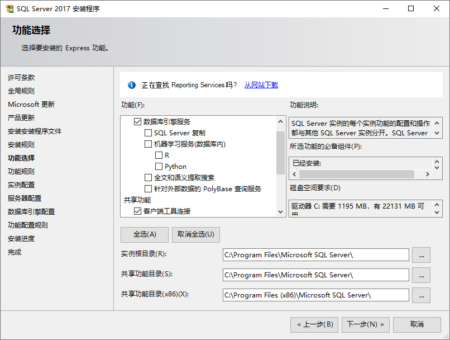Click the prerequisites horizontal scrollbar thumb

[357, 174]
